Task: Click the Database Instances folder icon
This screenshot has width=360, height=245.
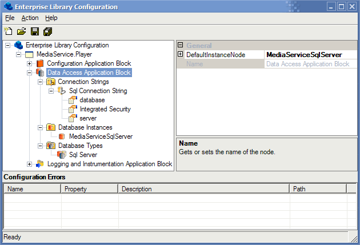Action: coord(51,127)
